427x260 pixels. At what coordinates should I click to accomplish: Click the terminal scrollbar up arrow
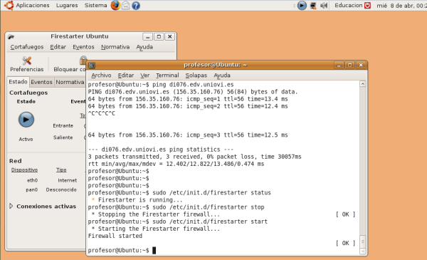(363, 84)
